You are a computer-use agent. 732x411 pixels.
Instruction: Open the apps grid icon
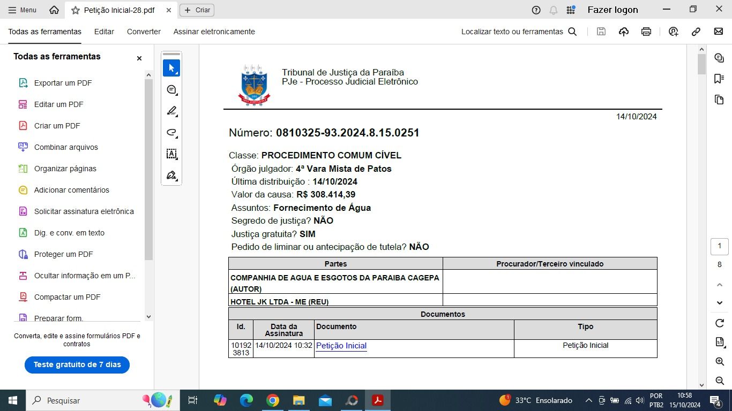[x=571, y=10]
